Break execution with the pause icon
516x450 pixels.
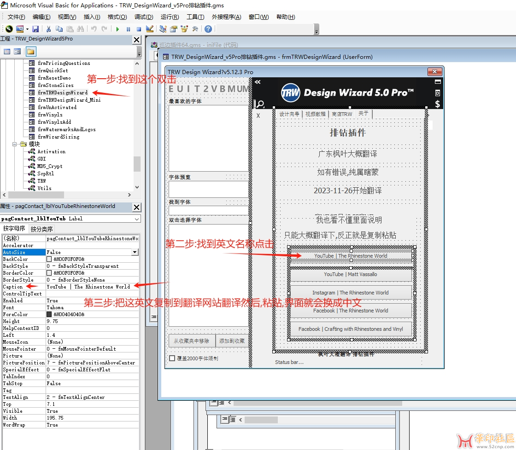(128, 29)
